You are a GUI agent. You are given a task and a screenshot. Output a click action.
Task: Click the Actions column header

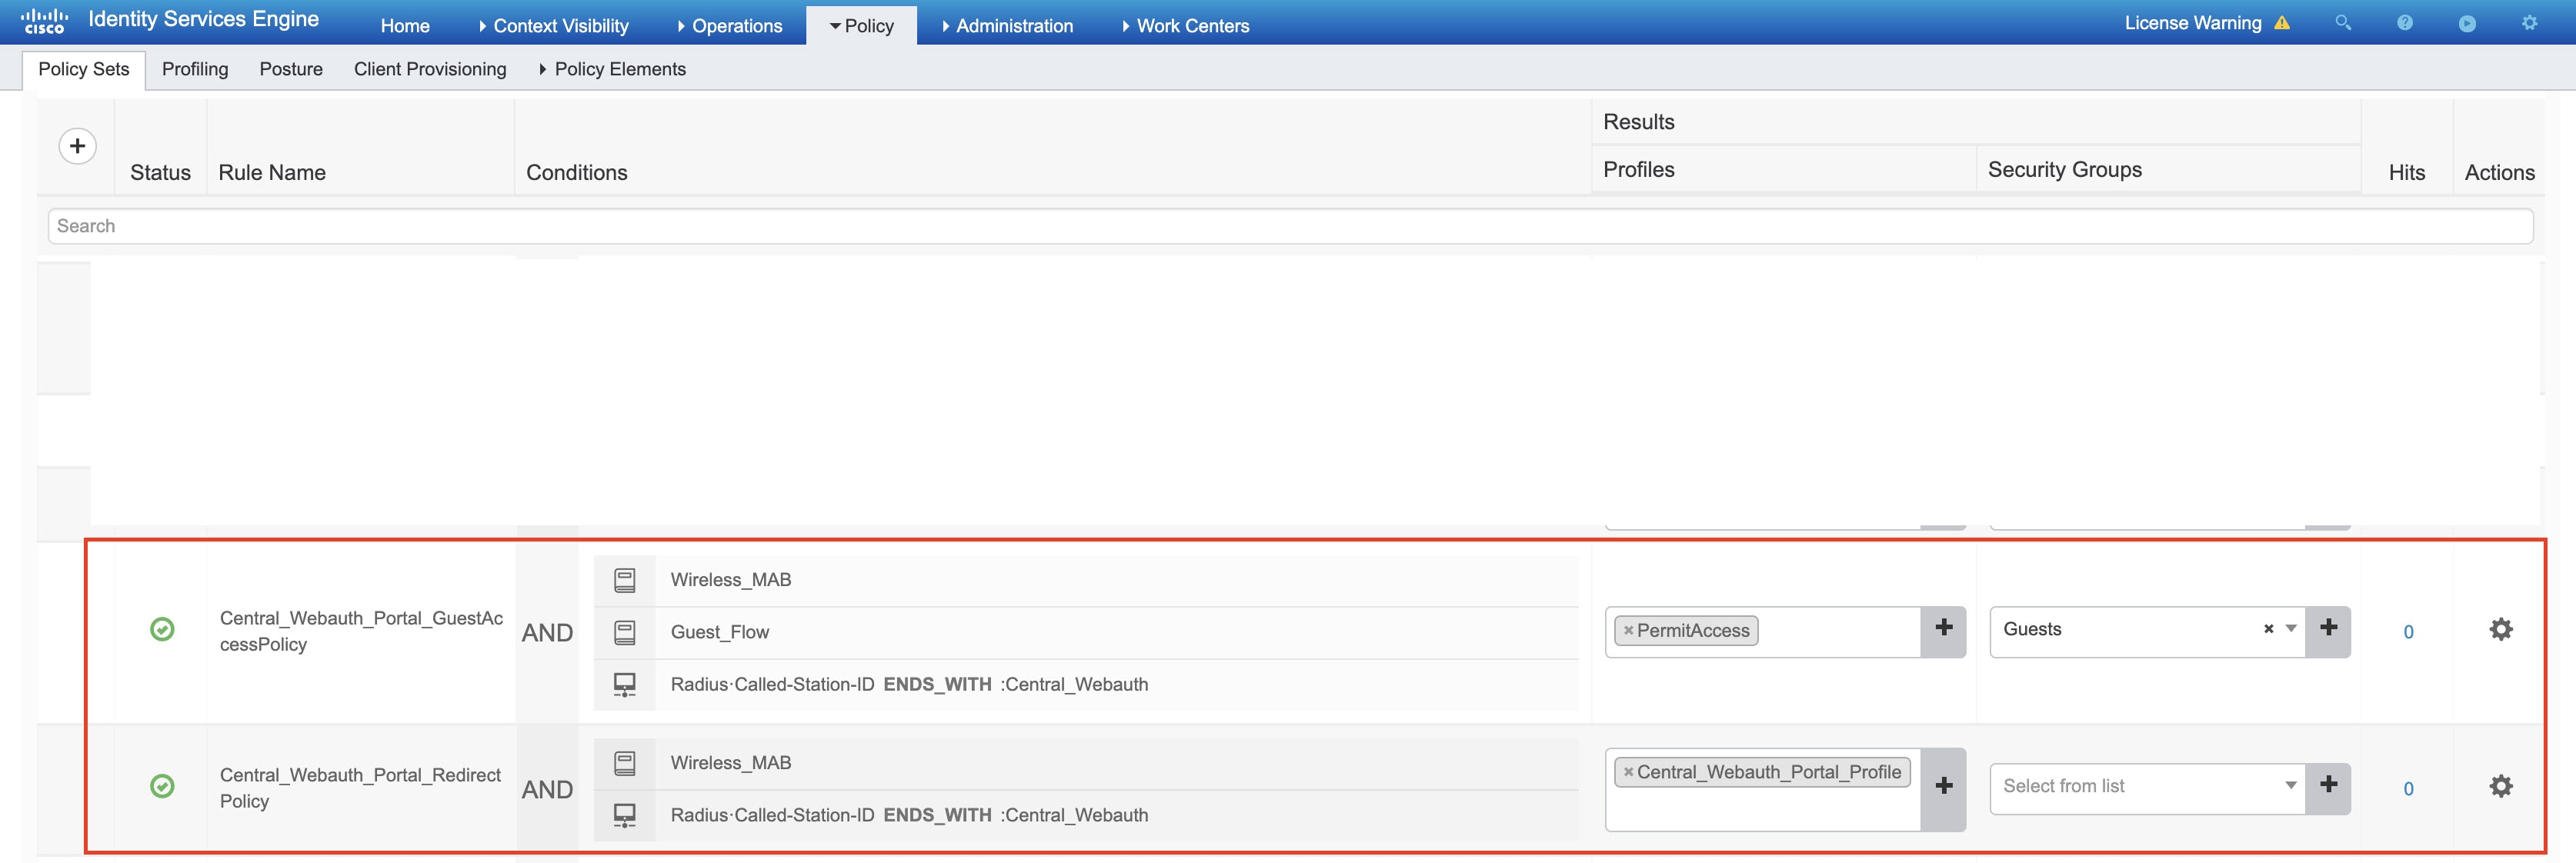pyautogui.click(x=2499, y=172)
